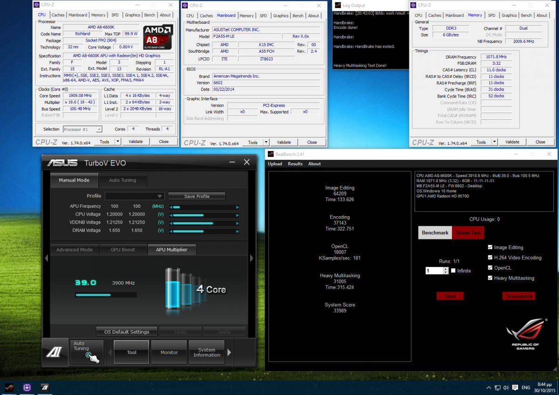Click RealBench title bar ROG icon
The width and height of the screenshot is (559, 395).
pyautogui.click(x=271, y=154)
